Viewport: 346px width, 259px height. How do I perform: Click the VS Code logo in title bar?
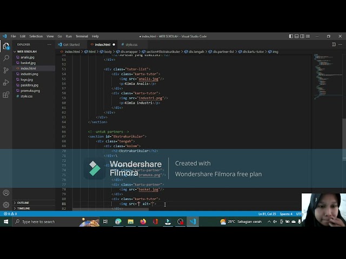coord(5,36)
